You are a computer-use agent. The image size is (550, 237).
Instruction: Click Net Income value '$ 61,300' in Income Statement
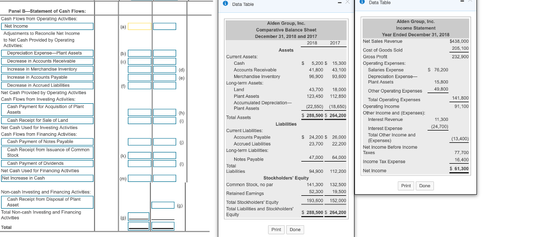point(459,169)
